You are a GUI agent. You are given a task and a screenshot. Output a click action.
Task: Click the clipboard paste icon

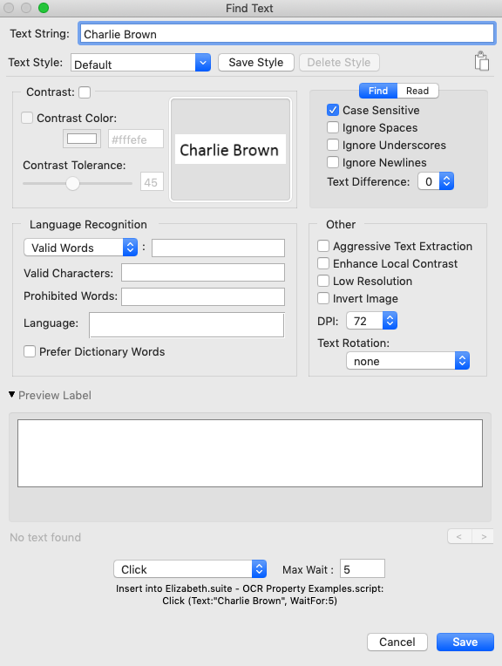coord(482,61)
